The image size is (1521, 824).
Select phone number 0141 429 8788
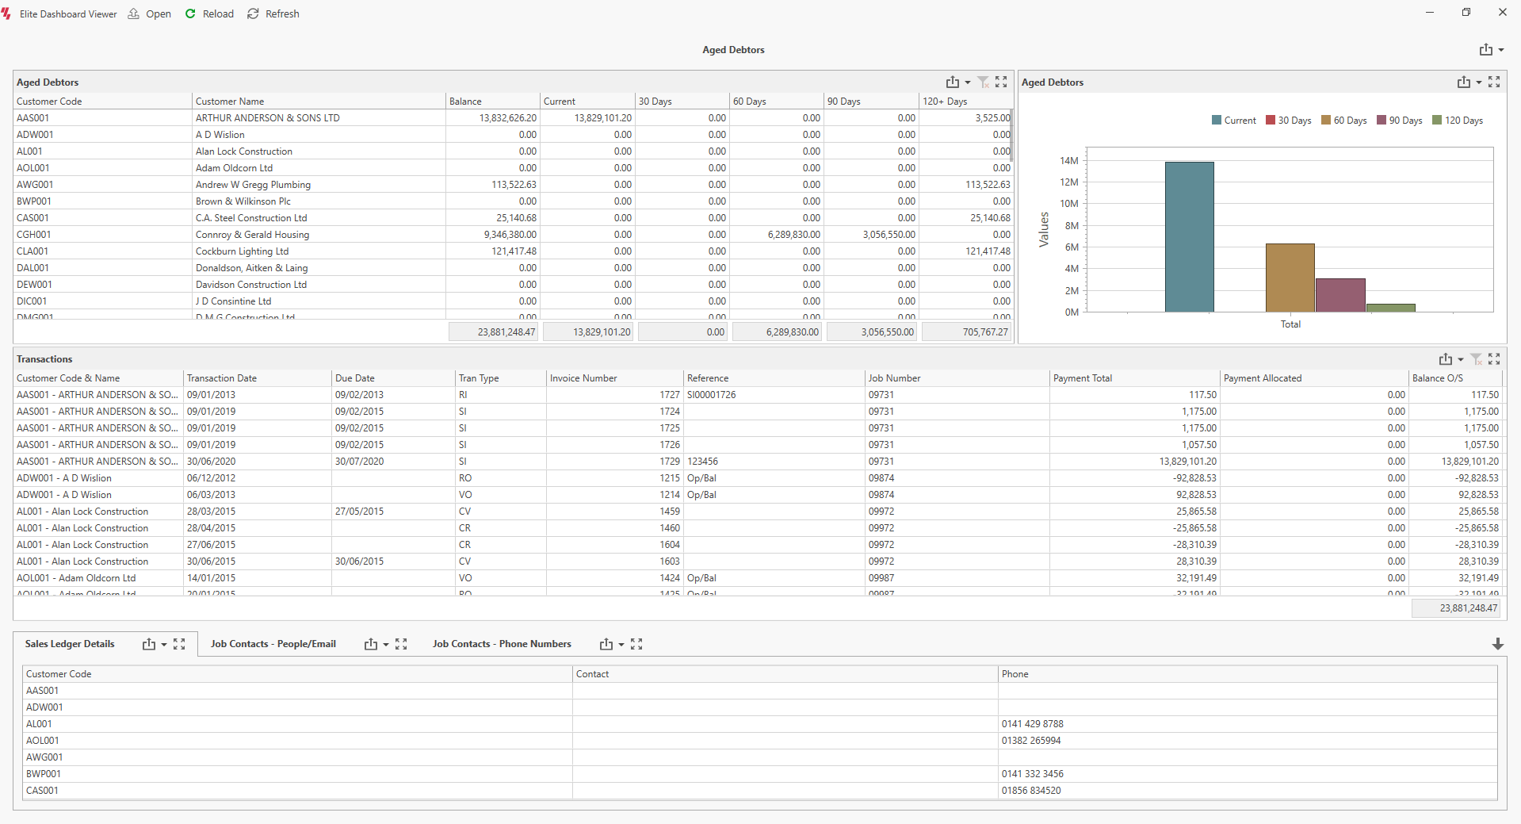1033,724
